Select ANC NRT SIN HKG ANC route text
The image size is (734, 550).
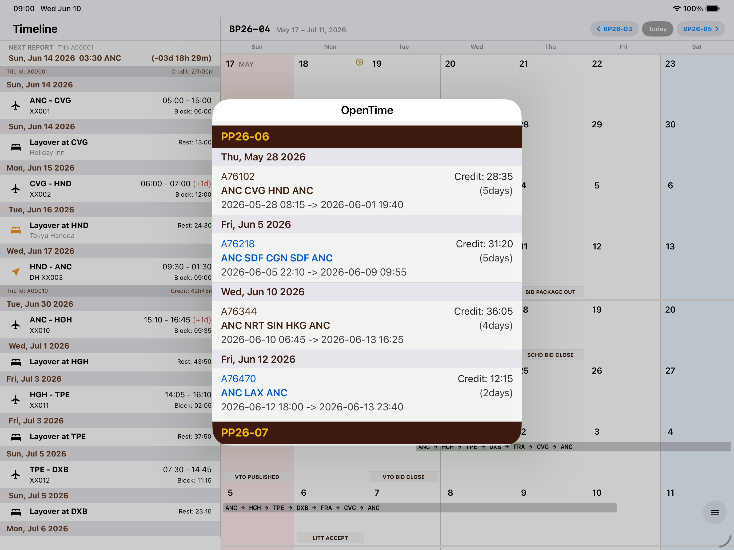[276, 326]
